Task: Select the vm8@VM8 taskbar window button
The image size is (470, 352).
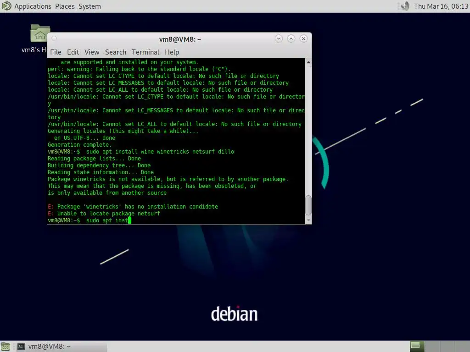Action: 62,346
